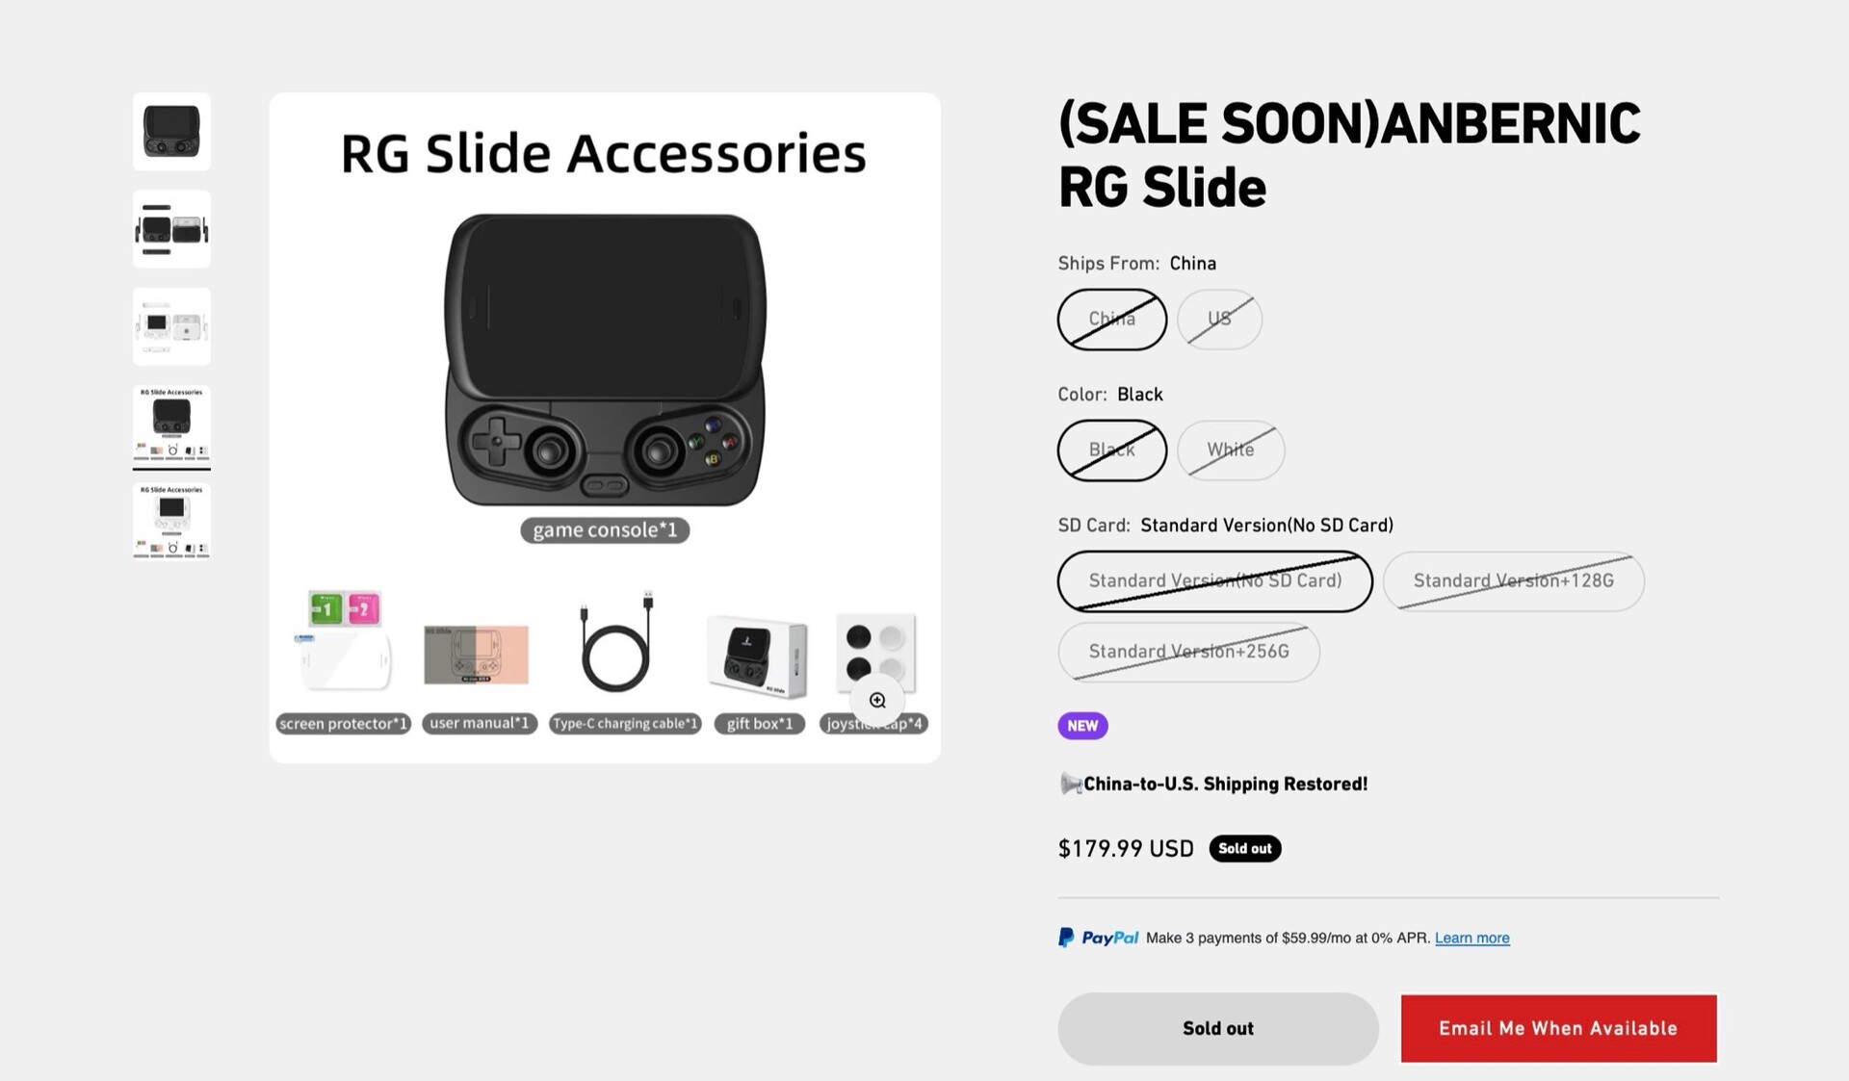Choose the White color option
The width and height of the screenshot is (1849, 1081).
[x=1230, y=450]
